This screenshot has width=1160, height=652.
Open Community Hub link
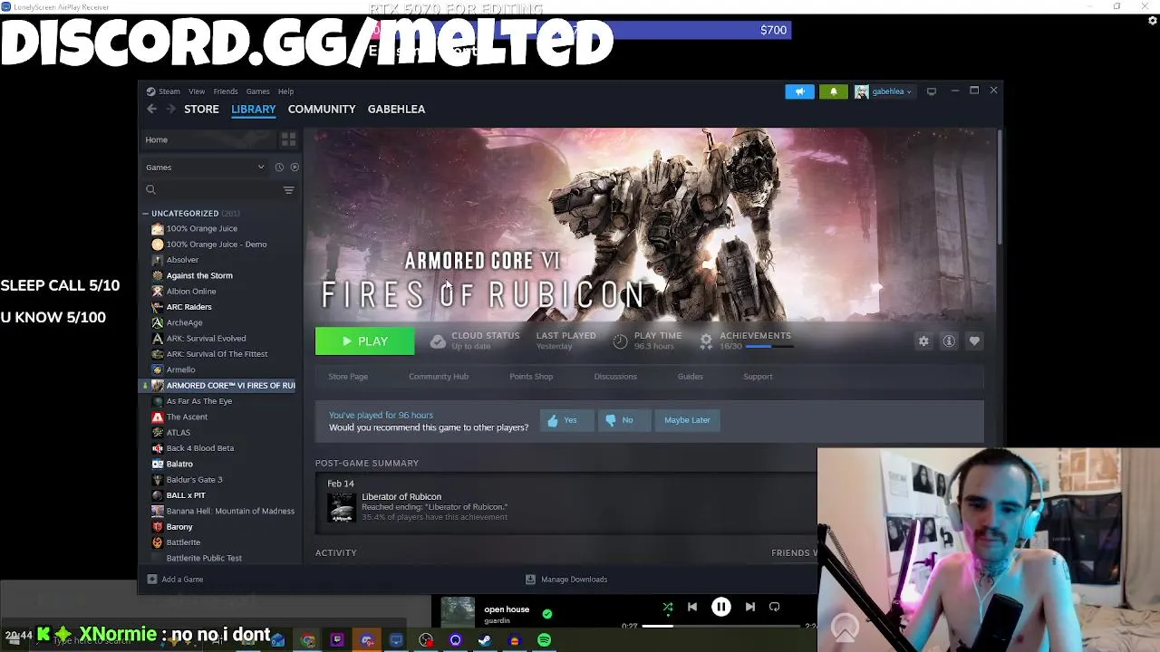pos(439,377)
